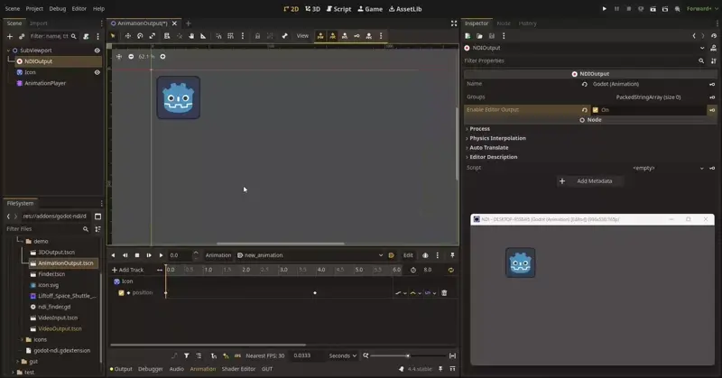The height and width of the screenshot is (378, 722).
Task: Open the Script workspace
Action: [x=338, y=9]
